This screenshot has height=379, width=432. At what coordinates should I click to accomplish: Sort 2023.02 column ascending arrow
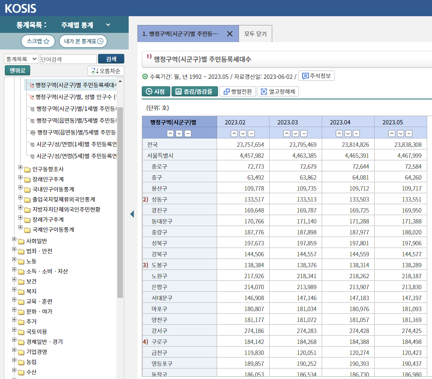click(x=234, y=134)
